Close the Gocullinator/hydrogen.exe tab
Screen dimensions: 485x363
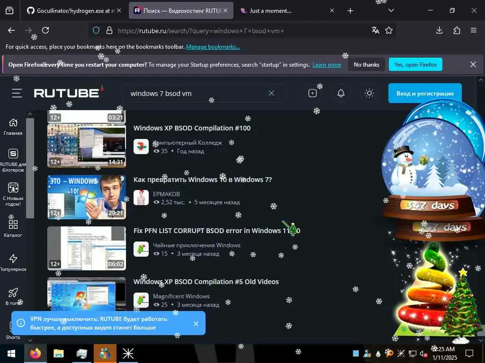[119, 11]
